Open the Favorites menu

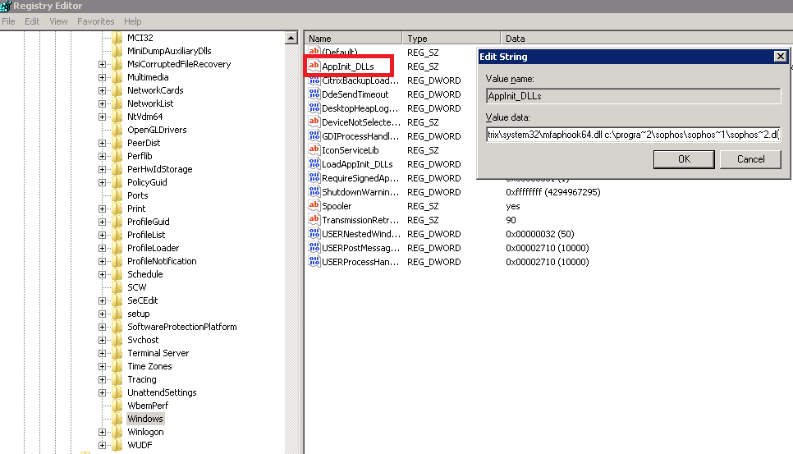click(x=94, y=21)
